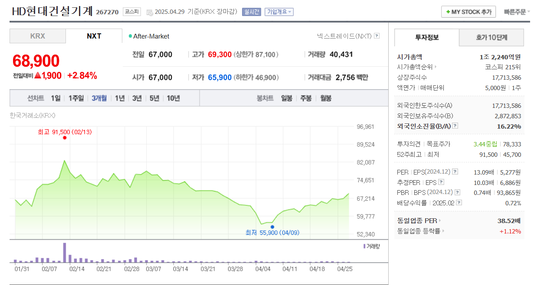
Task: Click 투자의견 3.44중립 value
Action: pos(486,144)
